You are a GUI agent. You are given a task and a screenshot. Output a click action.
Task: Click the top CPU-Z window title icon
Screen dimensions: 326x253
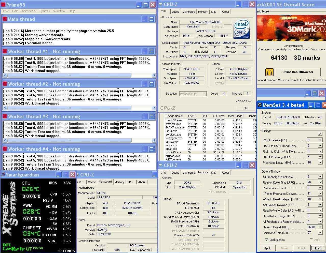coord(160,4)
